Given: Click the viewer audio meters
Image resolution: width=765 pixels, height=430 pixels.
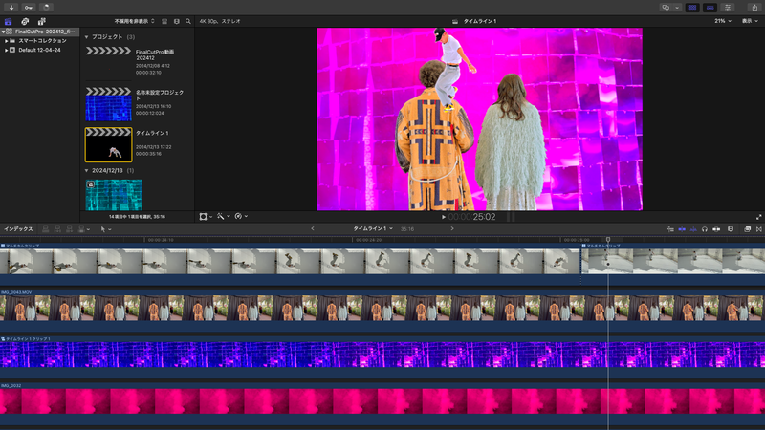Looking at the screenshot, I should [x=510, y=217].
